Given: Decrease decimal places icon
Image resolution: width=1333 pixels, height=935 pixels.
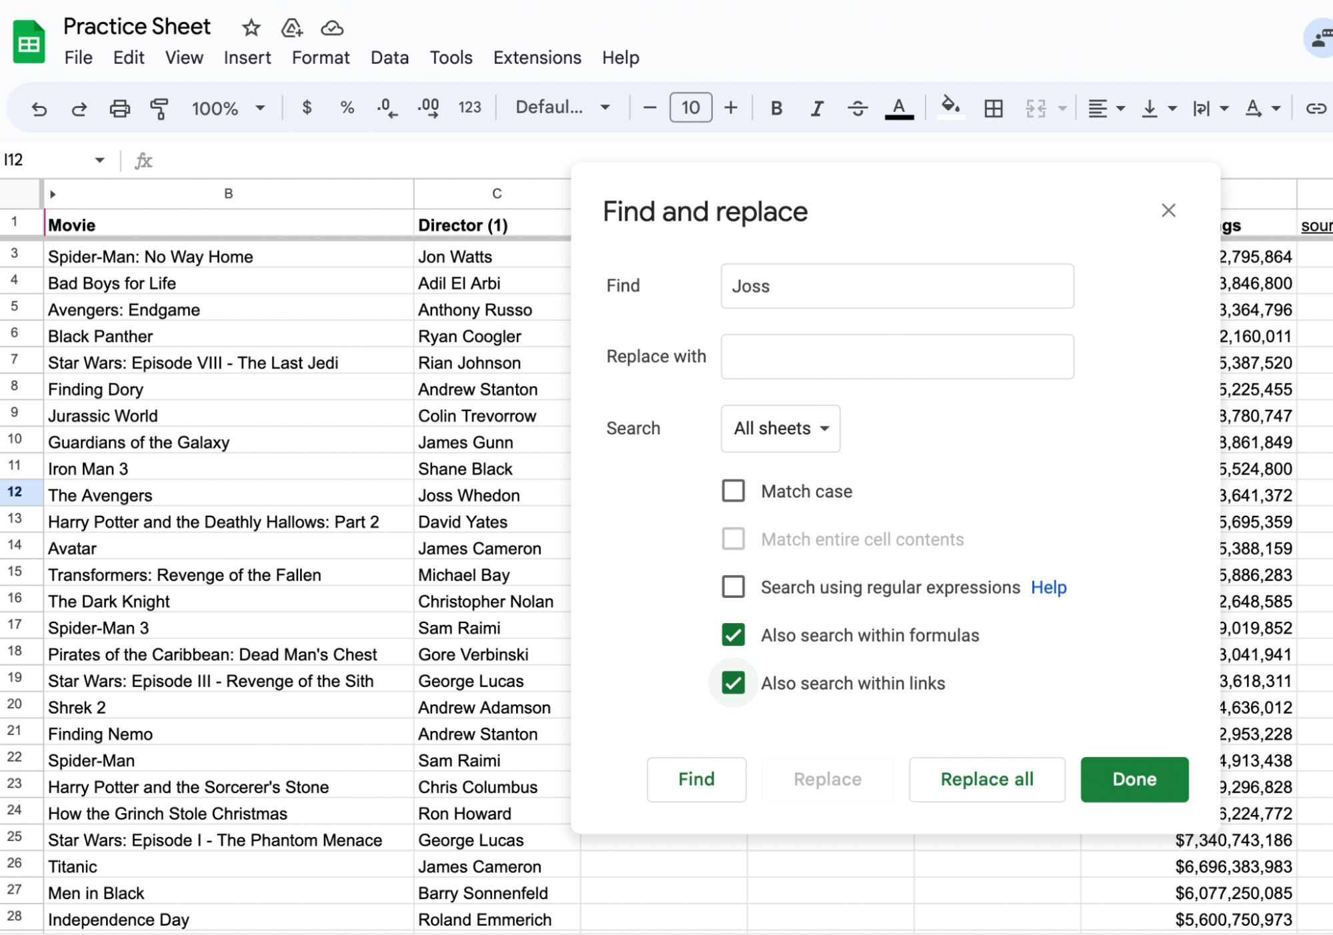Looking at the screenshot, I should point(387,108).
